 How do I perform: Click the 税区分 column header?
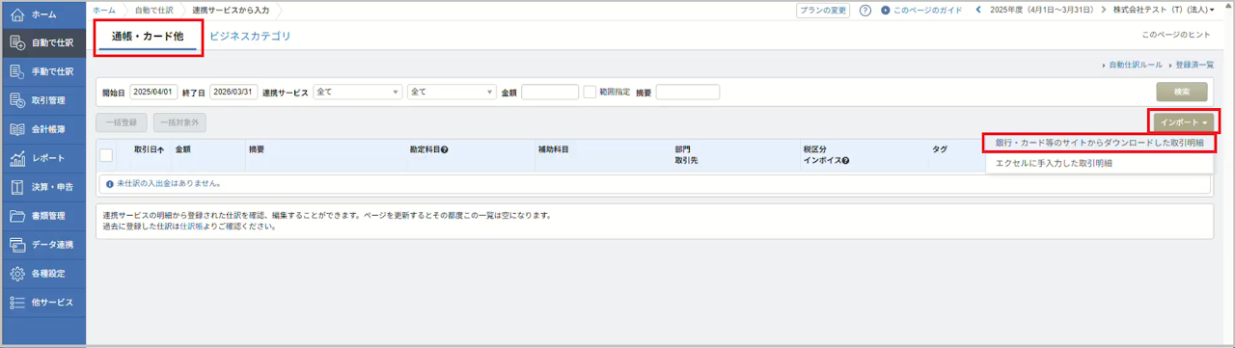point(815,150)
